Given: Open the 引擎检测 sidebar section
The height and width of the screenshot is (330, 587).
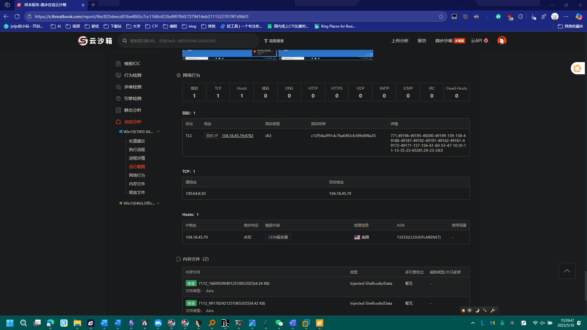Looking at the screenshot, I should coord(129,98).
